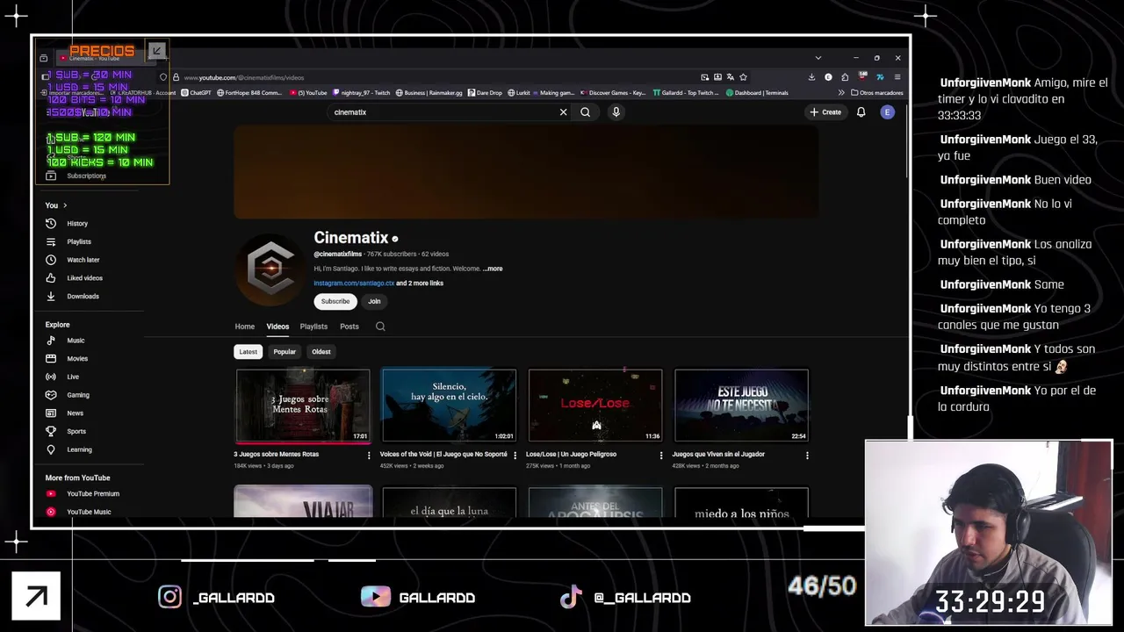
Task: Open YouTube Premium link
Action: [x=93, y=494]
